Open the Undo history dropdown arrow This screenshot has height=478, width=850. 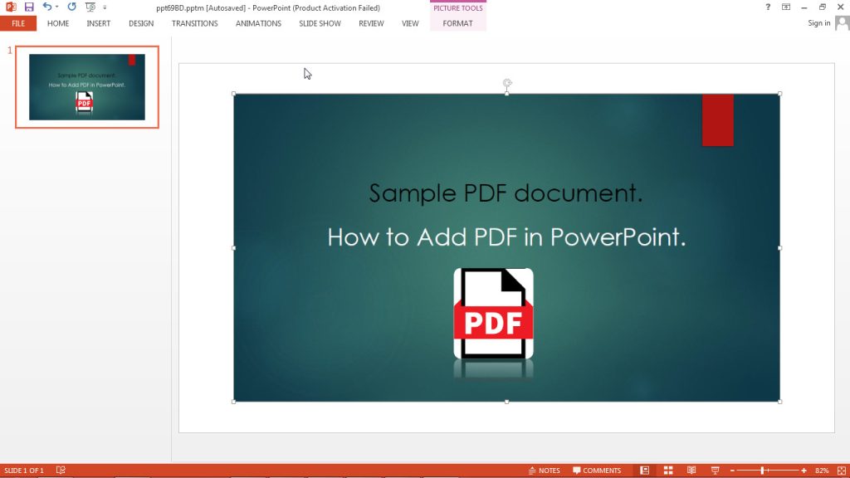(55, 7)
